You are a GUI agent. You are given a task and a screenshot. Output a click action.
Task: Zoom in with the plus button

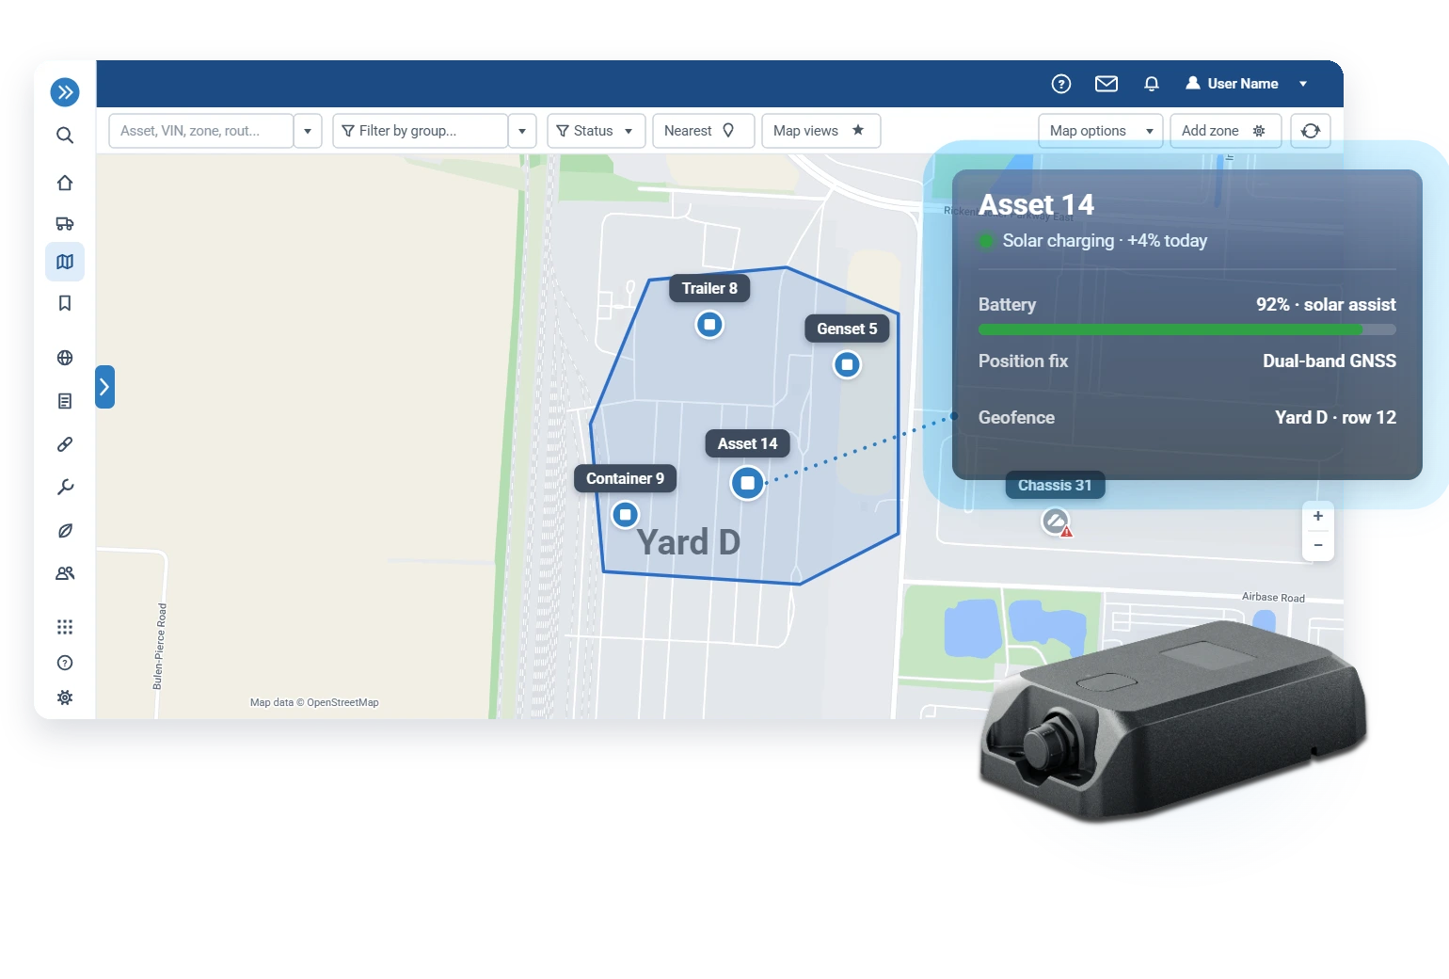pos(1318,516)
